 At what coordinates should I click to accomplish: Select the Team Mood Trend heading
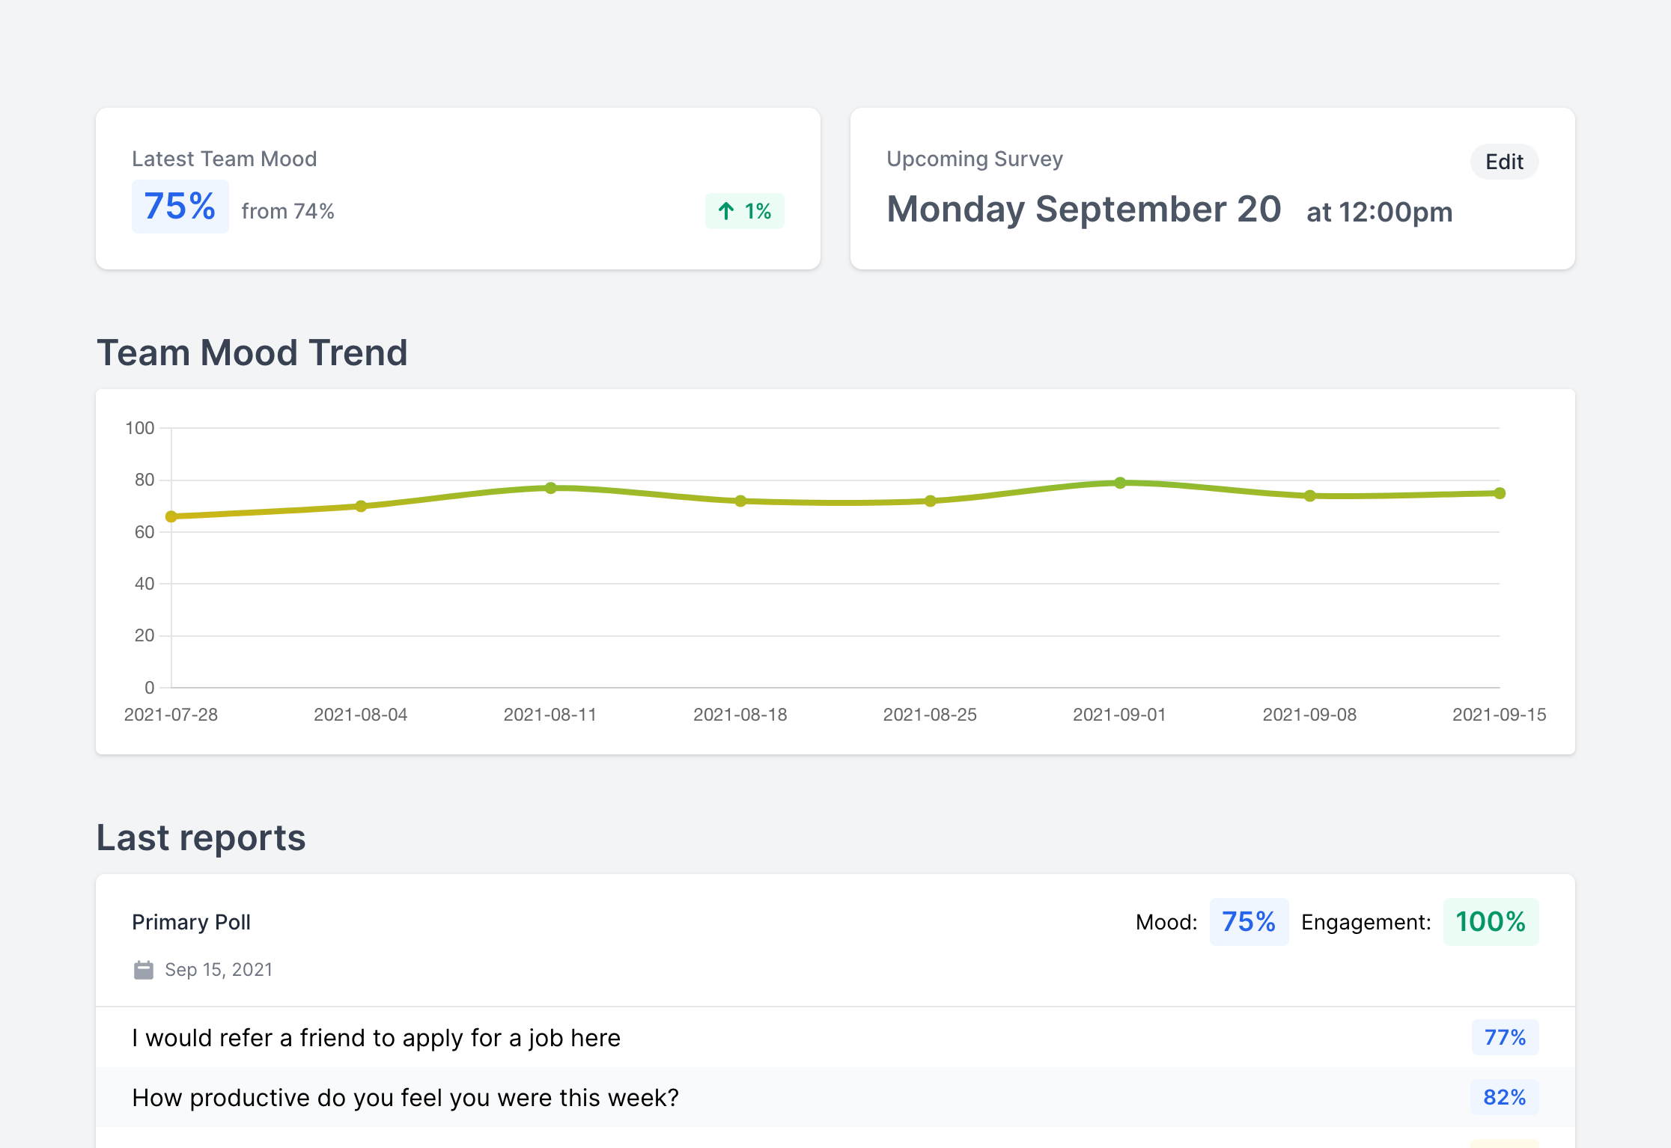(x=252, y=352)
